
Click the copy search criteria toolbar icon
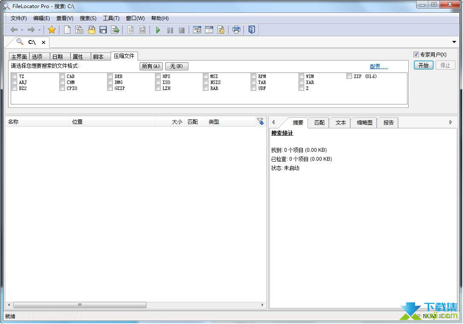(x=79, y=30)
